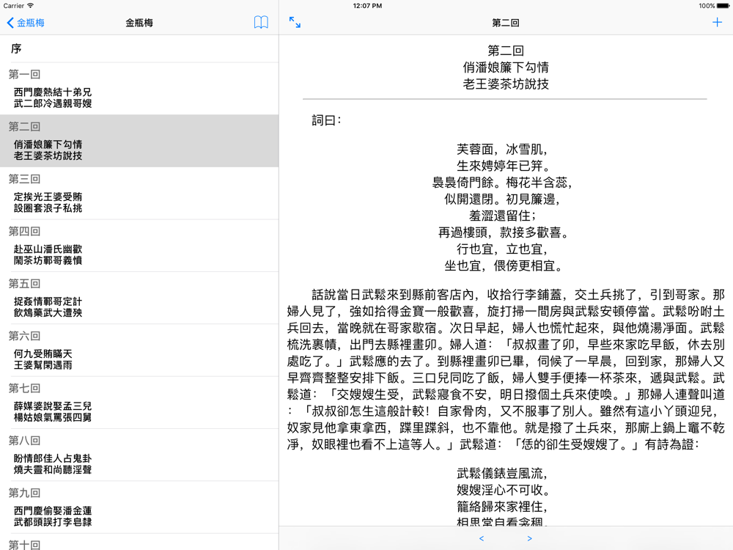This screenshot has width=733, height=550.
Task: Tap the 第一回 header label
Action: [24, 74]
